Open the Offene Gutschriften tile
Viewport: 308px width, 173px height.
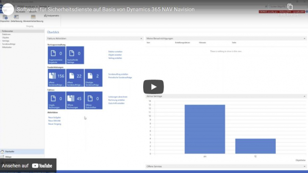click(x=94, y=100)
